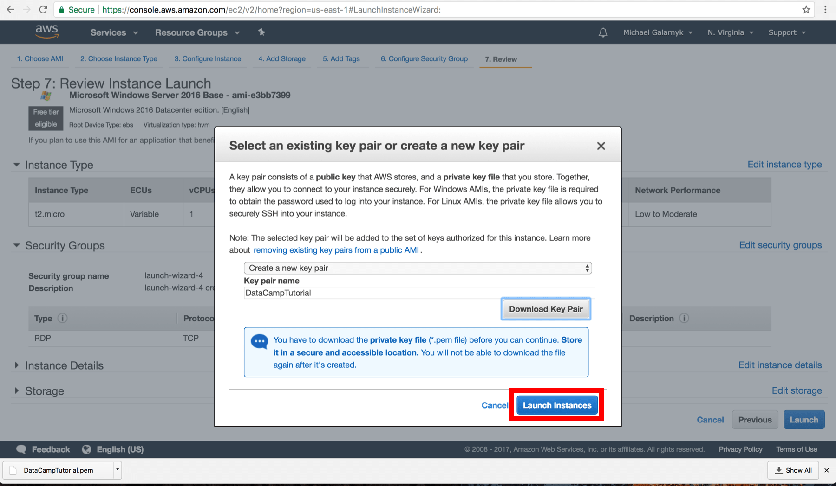The image size is (836, 486).
Task: Open the removing existing key pairs link
Action: [336, 250]
